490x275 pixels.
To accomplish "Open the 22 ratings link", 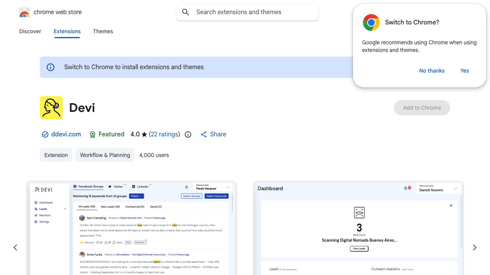I will 164,134.
